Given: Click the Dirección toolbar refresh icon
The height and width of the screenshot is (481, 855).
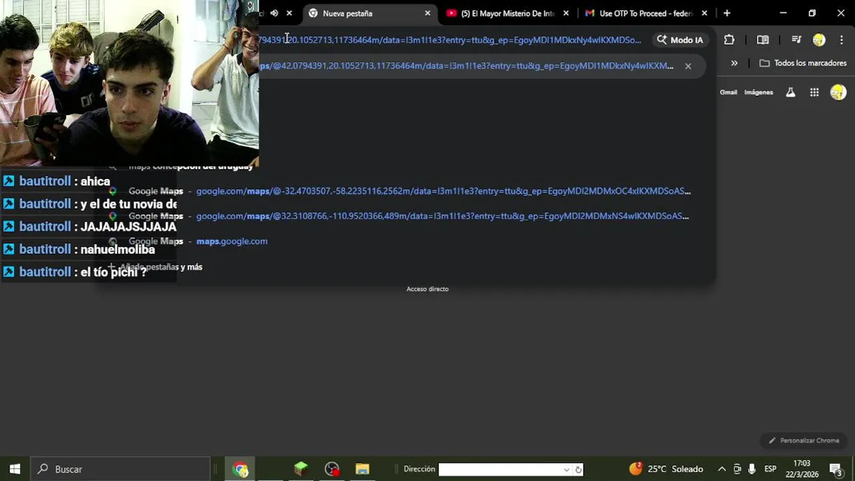Looking at the screenshot, I should 578,470.
